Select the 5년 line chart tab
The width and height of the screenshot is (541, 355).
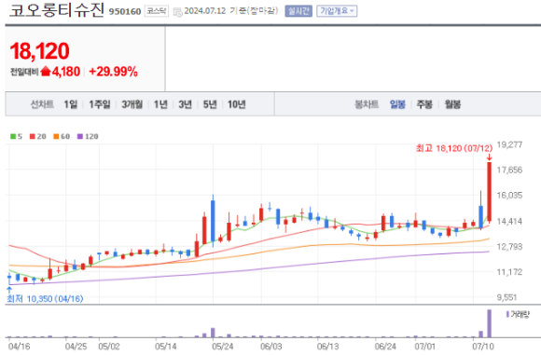pos(210,104)
